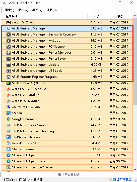This screenshot has height=182, width=137.
Task: Click the Microsoft Edge Update icon
Action: pos(9,161)
